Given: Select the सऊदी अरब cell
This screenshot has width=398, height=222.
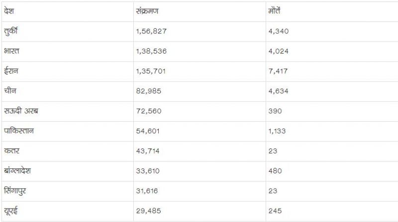Looking at the screenshot, I should [x=20, y=111].
